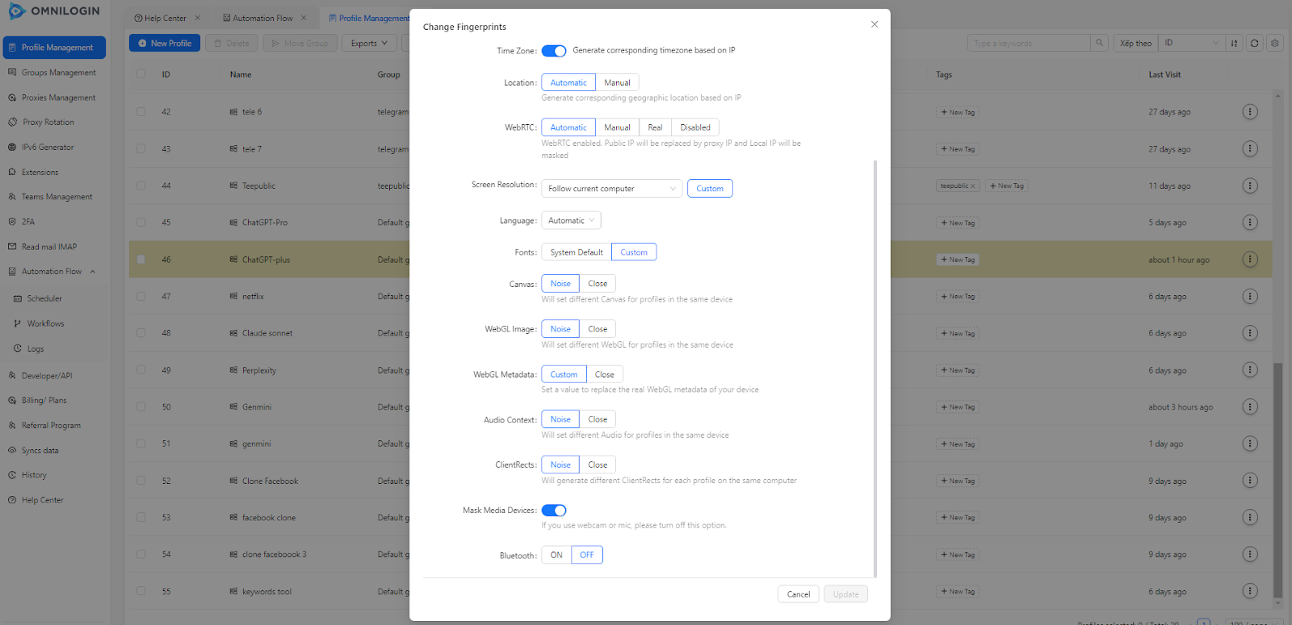The image size is (1292, 625).
Task: Select Custom fonts option
Action: coord(634,252)
